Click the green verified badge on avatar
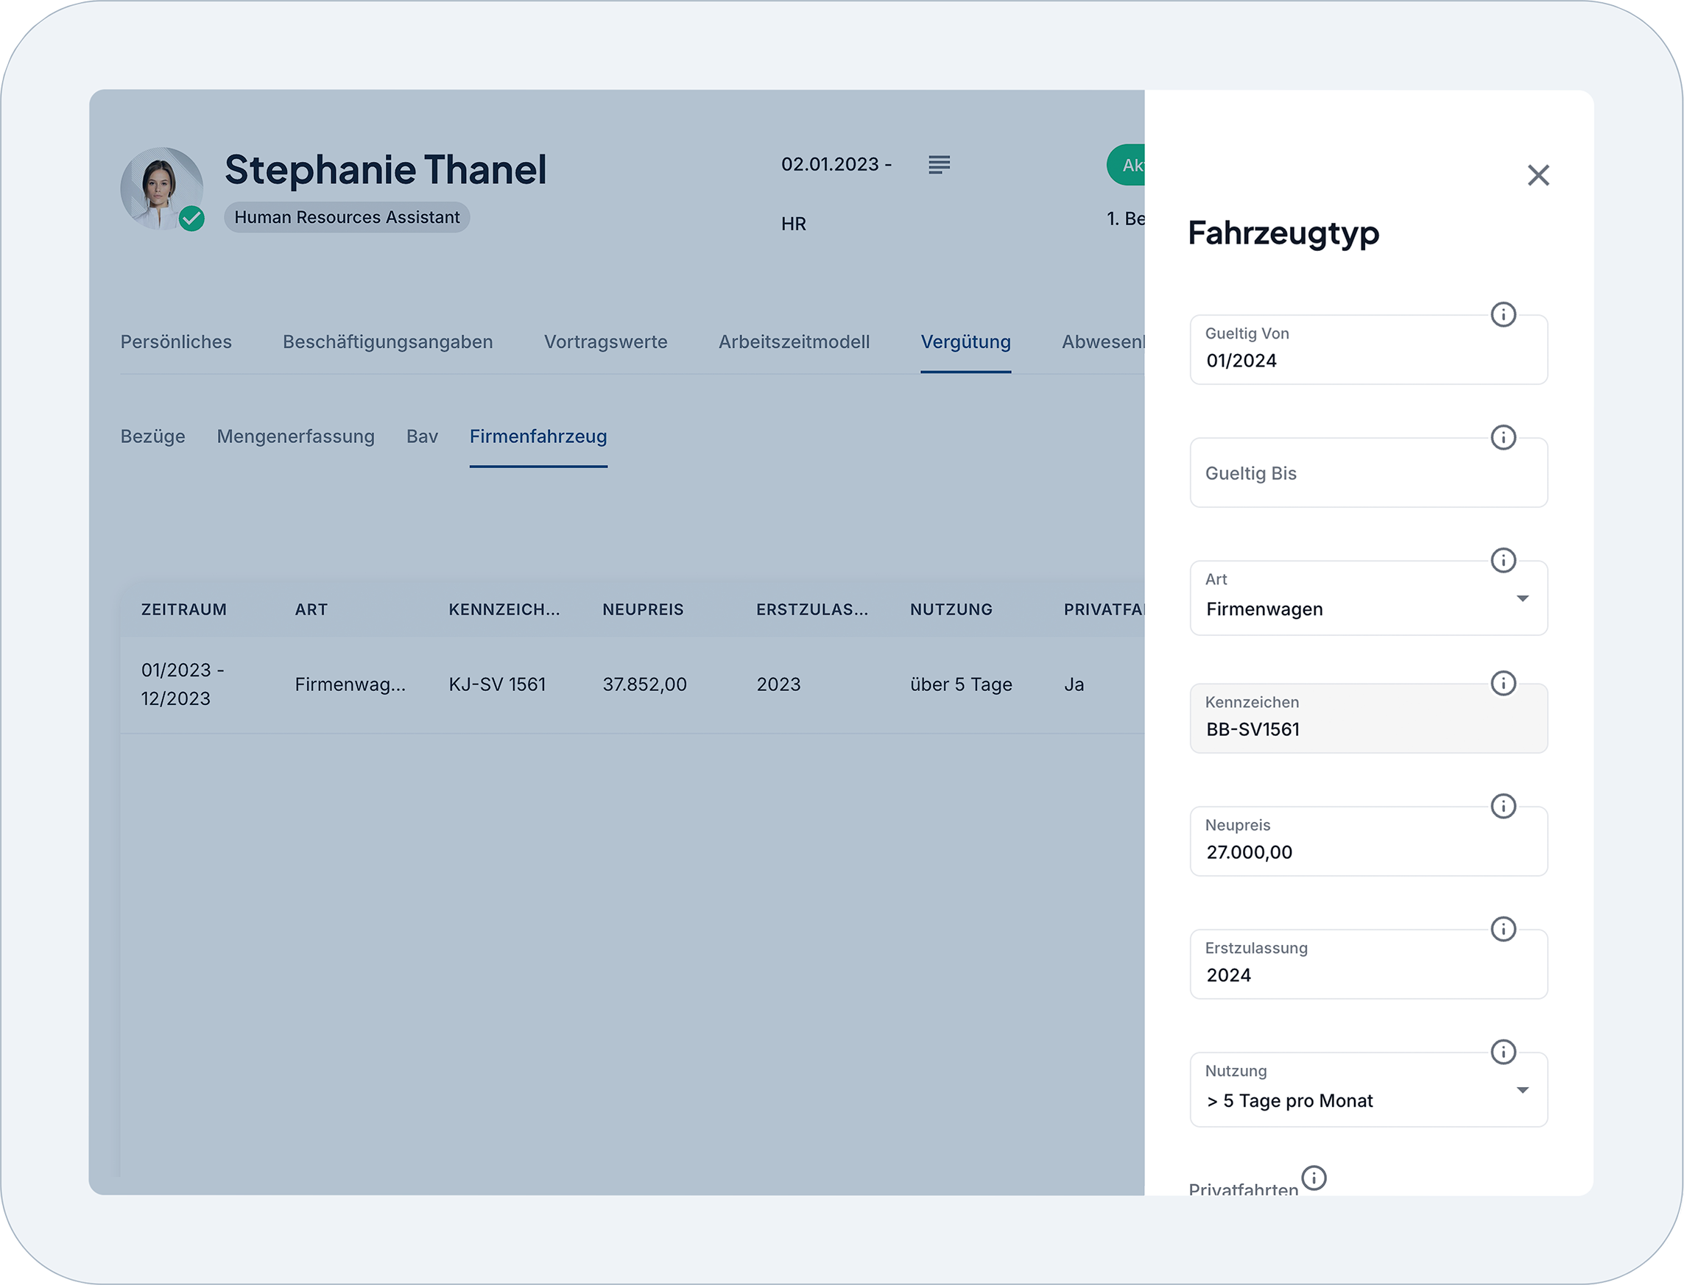This screenshot has width=1684, height=1285. pos(191,219)
